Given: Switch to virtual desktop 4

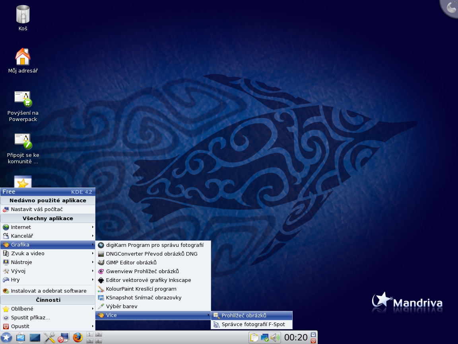Looking at the screenshot, I should (x=99, y=341).
